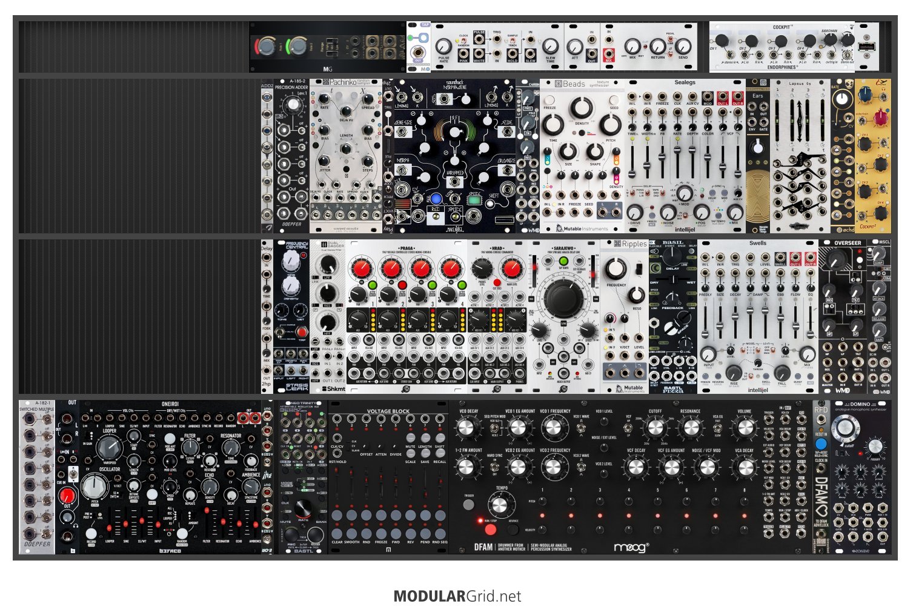Click the RANDOM button on Oneiroi
Screen dimensions: 916x609
[x=182, y=533]
